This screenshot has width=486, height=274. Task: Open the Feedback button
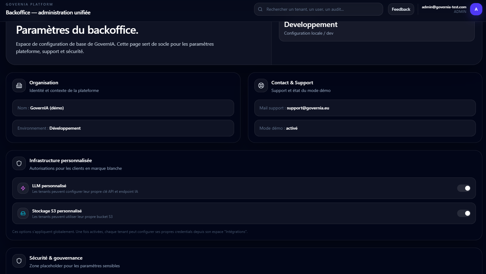401,9
